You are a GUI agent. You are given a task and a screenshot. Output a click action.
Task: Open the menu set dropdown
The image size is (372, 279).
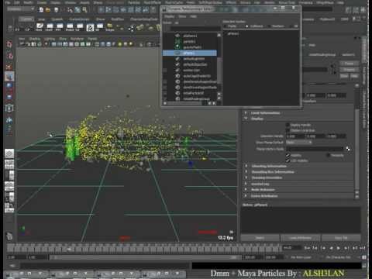pyautogui.click(x=21, y=9)
